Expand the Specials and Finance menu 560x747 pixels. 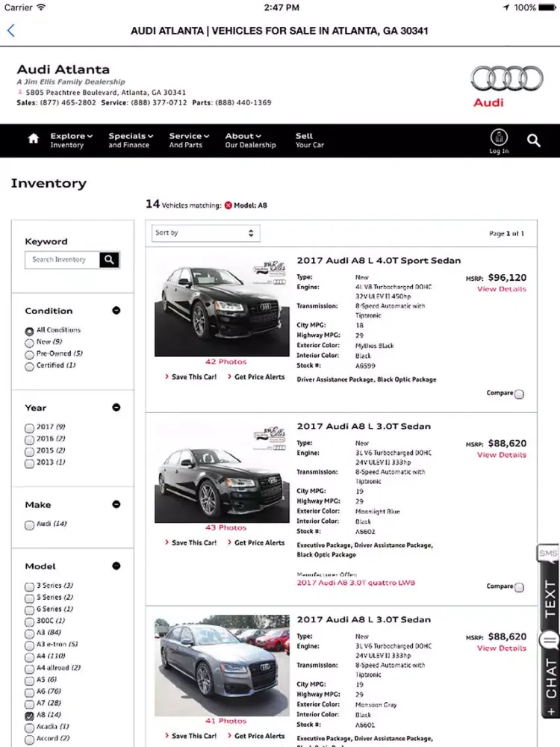tap(131, 140)
